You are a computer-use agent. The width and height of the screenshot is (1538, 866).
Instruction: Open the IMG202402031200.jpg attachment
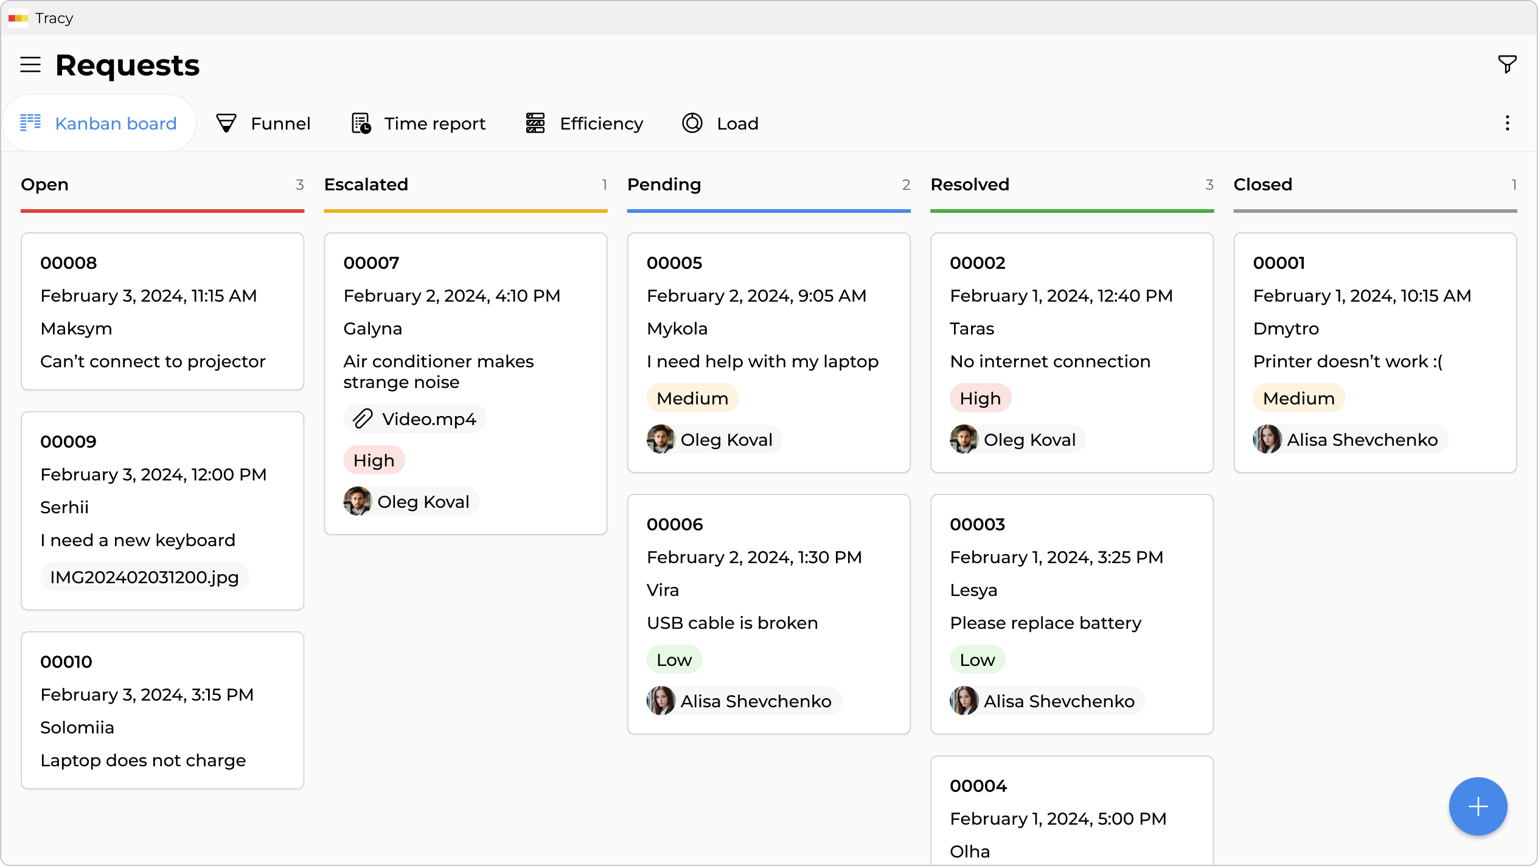click(144, 577)
